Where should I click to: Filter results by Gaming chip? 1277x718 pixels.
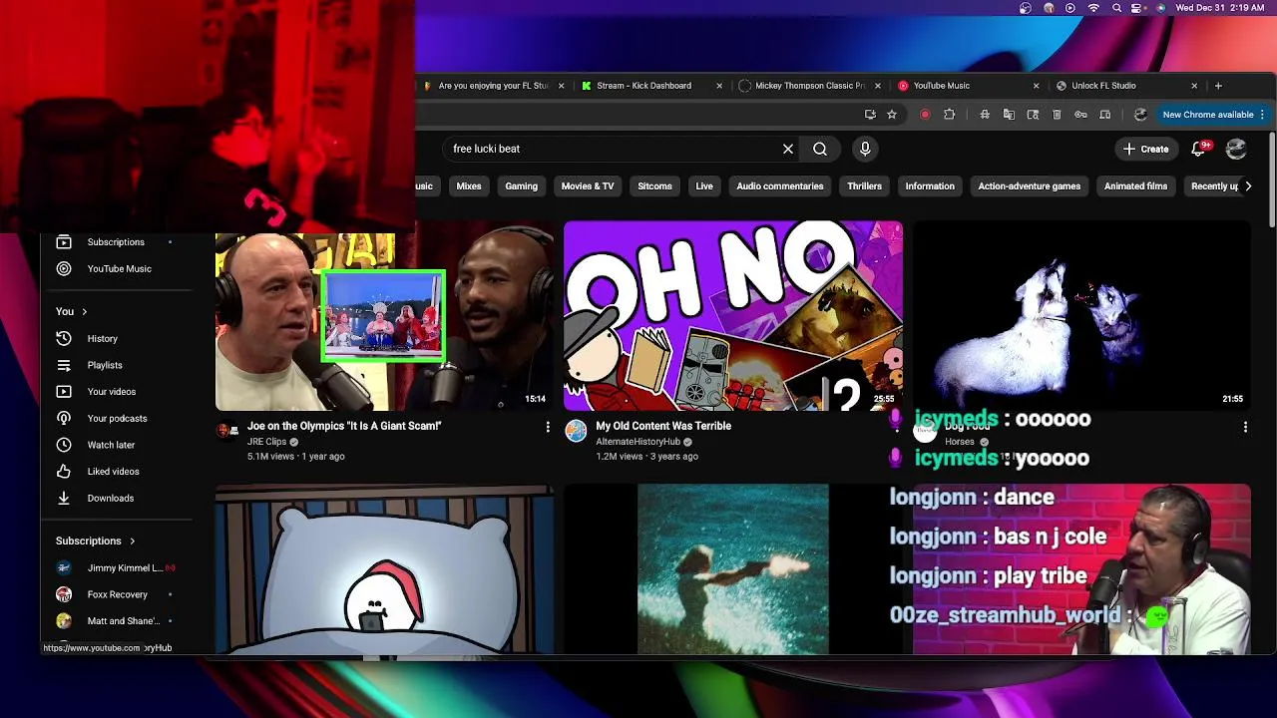(521, 186)
